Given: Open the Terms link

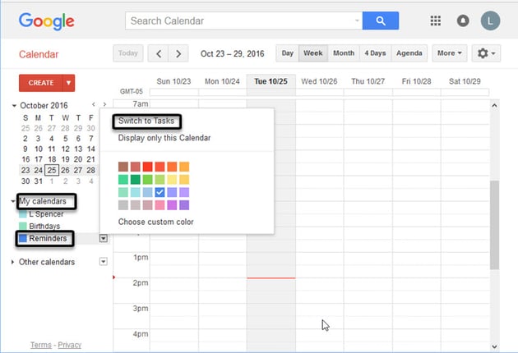Looking at the screenshot, I should click(41, 345).
